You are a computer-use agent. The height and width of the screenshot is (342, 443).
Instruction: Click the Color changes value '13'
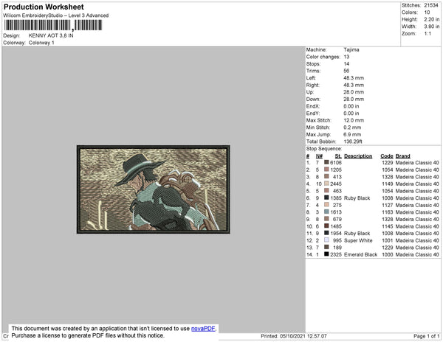click(x=347, y=57)
